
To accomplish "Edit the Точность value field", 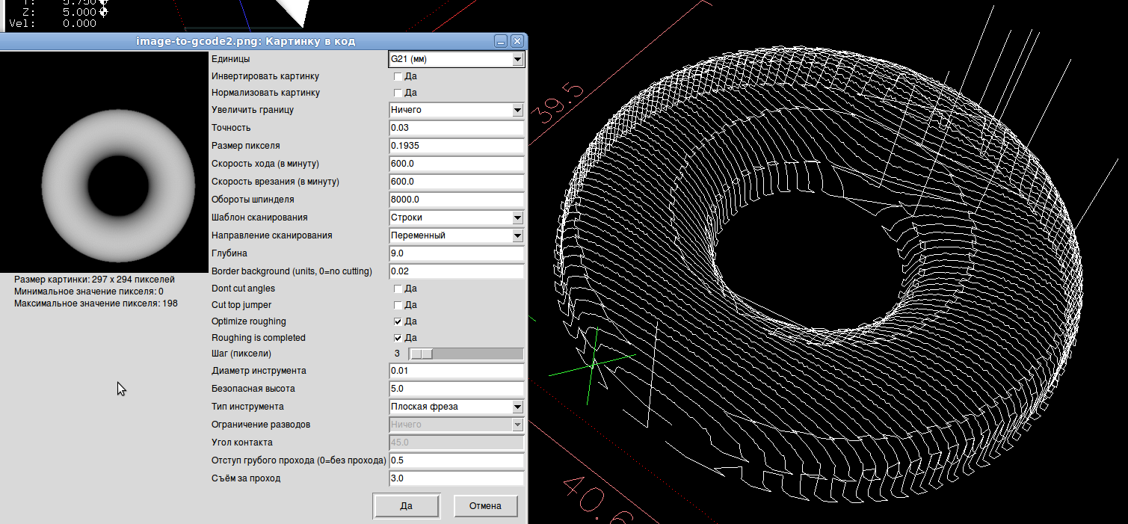I will [456, 128].
